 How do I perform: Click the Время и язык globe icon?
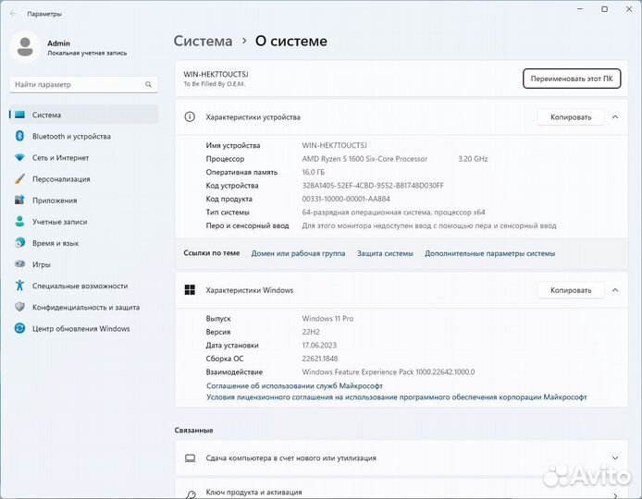pyautogui.click(x=19, y=242)
